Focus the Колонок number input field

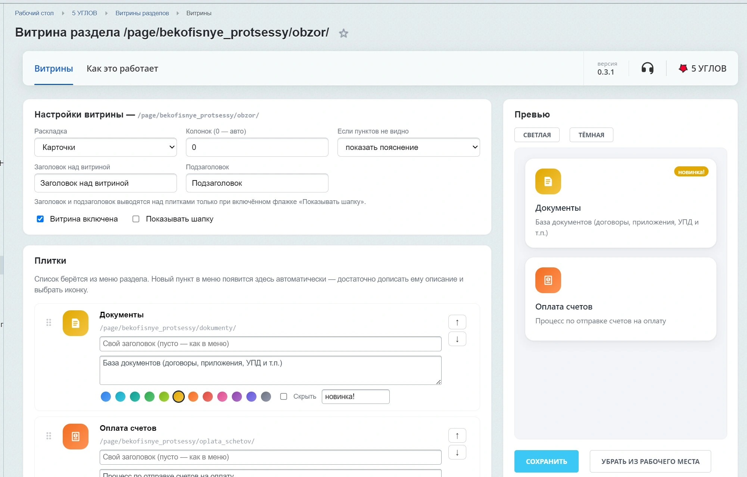tap(257, 147)
